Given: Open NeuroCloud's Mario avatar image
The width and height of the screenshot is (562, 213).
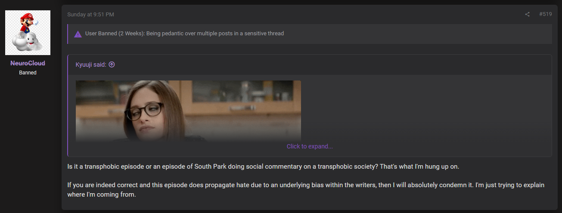Looking at the screenshot, I should click(x=28, y=33).
